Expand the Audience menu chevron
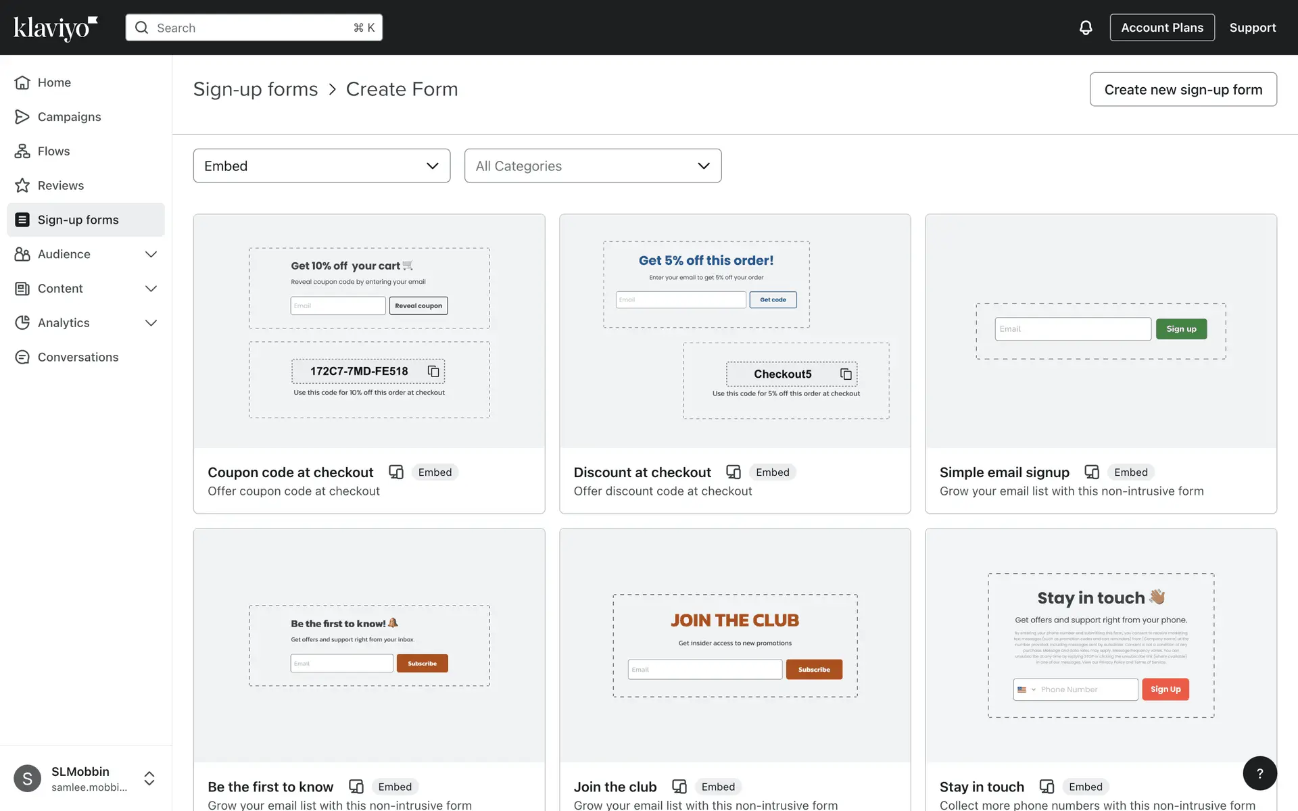 [x=151, y=254]
